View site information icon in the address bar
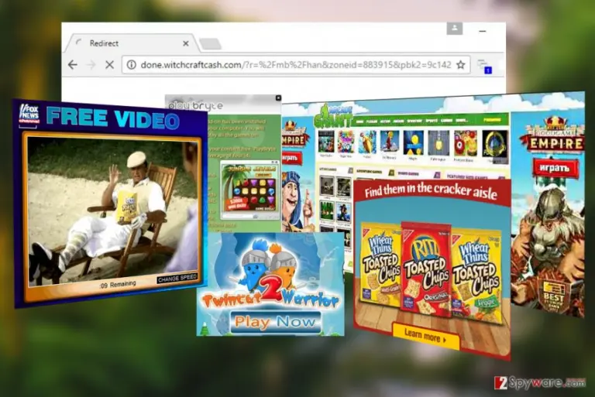This screenshot has width=595, height=397. 131,65
